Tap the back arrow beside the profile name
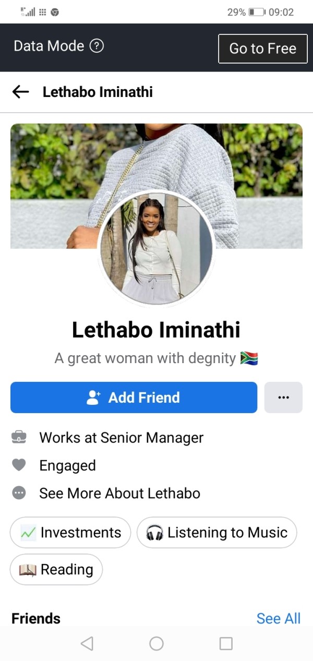 point(20,92)
